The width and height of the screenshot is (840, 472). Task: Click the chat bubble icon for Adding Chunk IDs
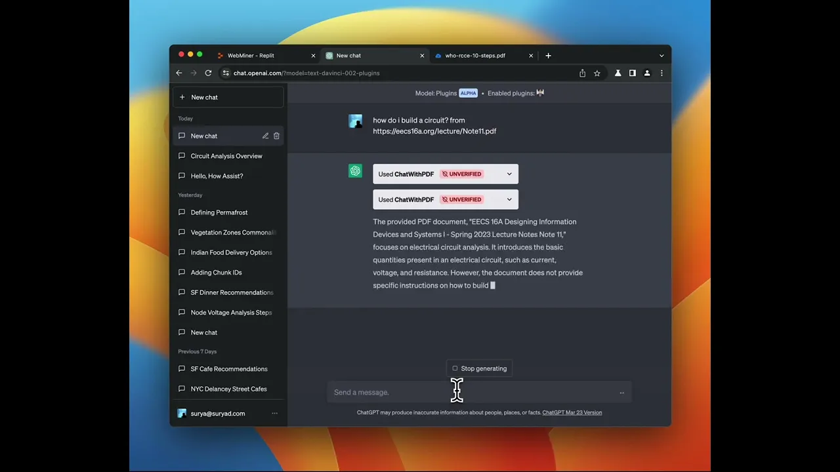(182, 272)
